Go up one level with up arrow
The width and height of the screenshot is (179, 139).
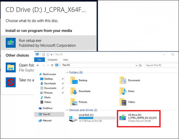pyautogui.click(x=52, y=65)
